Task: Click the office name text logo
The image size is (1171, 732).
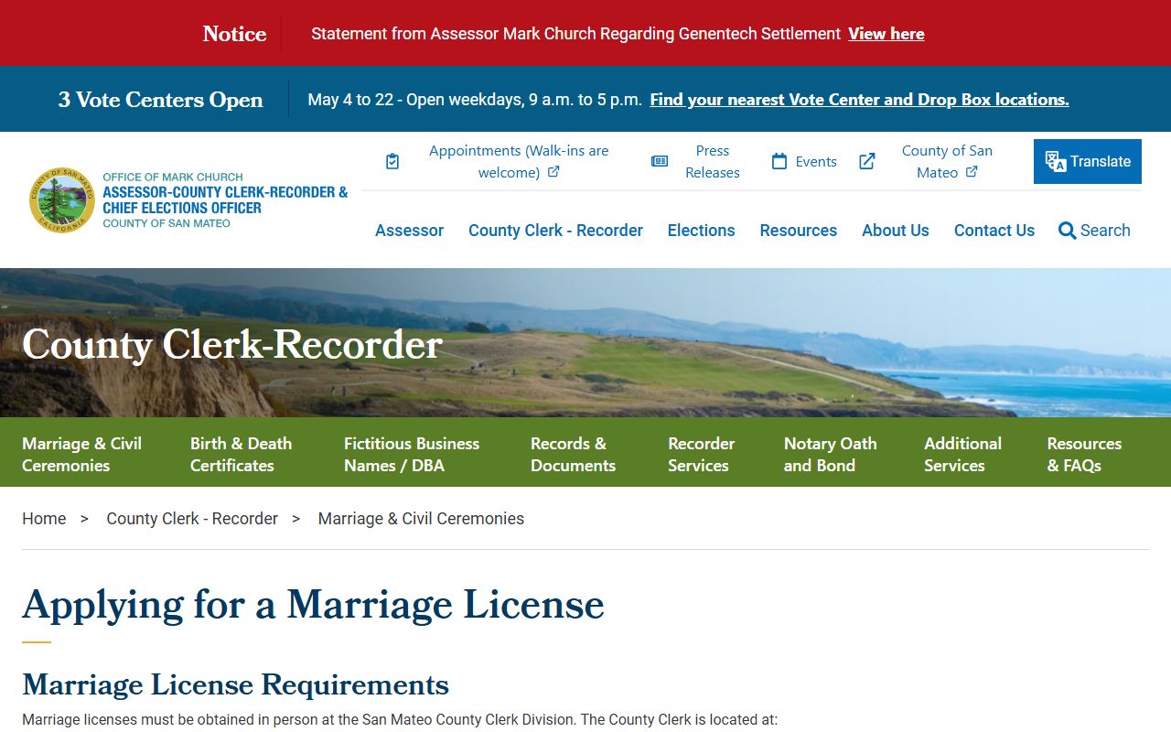Action: [x=225, y=199]
